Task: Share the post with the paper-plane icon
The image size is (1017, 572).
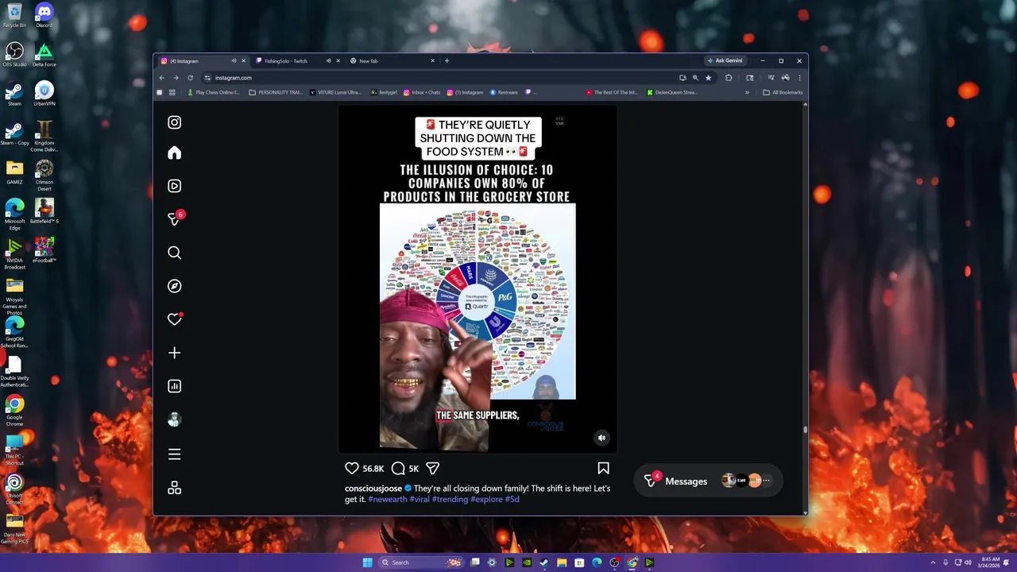Action: (432, 469)
